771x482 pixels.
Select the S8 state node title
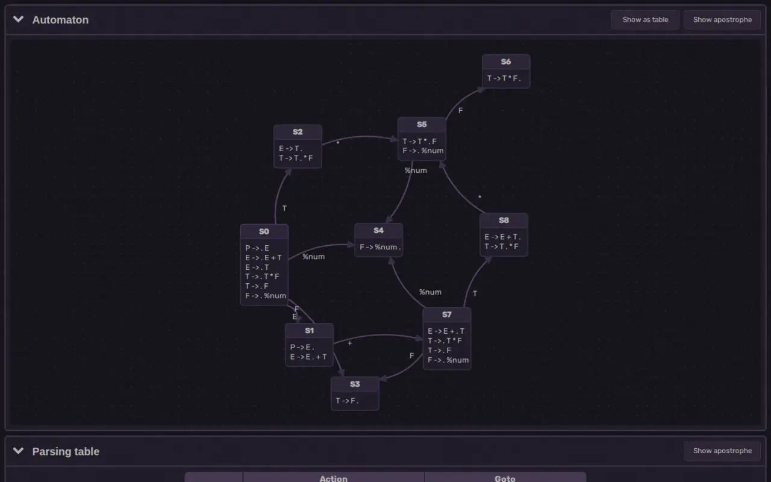[504, 220]
